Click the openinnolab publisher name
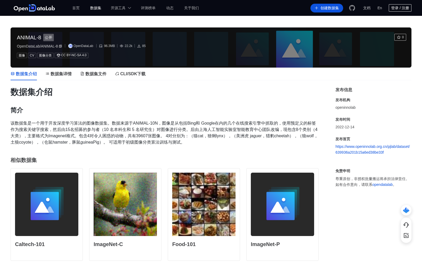Viewport: 422px width, 264px height. [346, 107]
